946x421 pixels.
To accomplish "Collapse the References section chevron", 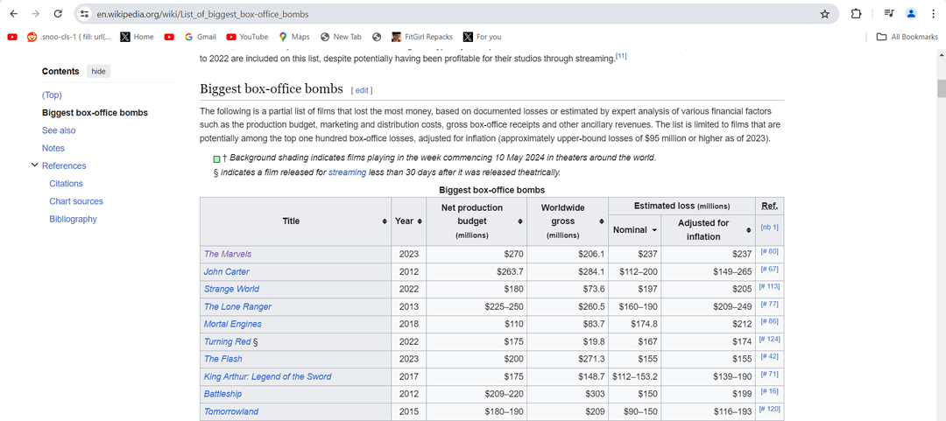I will 35,165.
